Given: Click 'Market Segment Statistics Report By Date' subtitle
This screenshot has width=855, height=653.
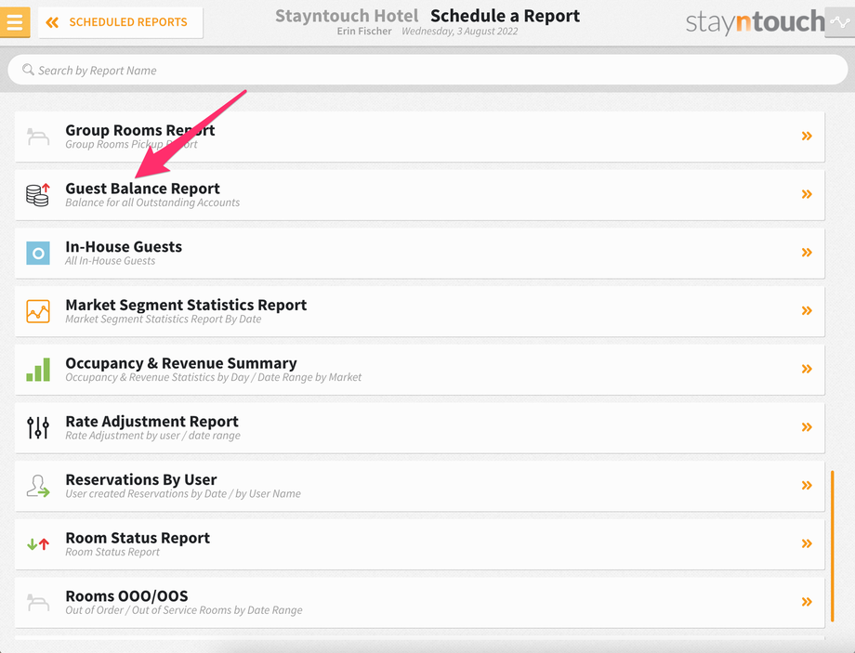Looking at the screenshot, I should coord(163,320).
